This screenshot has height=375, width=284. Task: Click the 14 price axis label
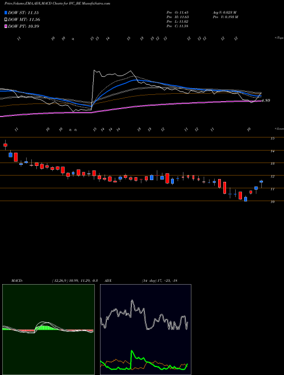point(272,151)
